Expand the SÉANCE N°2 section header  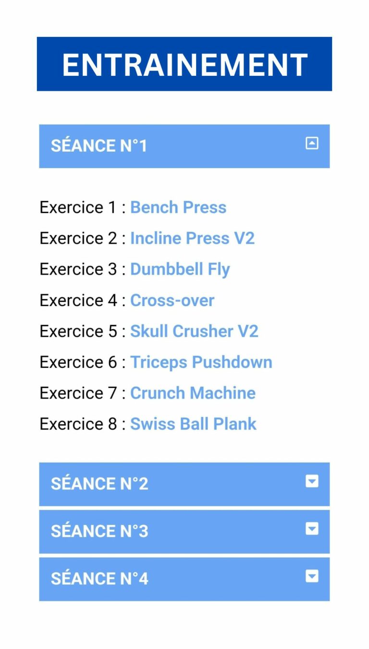click(184, 484)
